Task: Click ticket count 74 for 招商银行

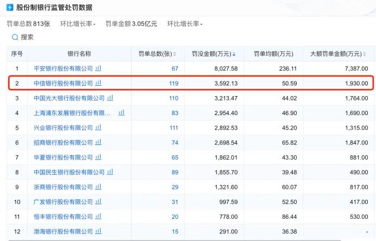Action: pos(175,143)
